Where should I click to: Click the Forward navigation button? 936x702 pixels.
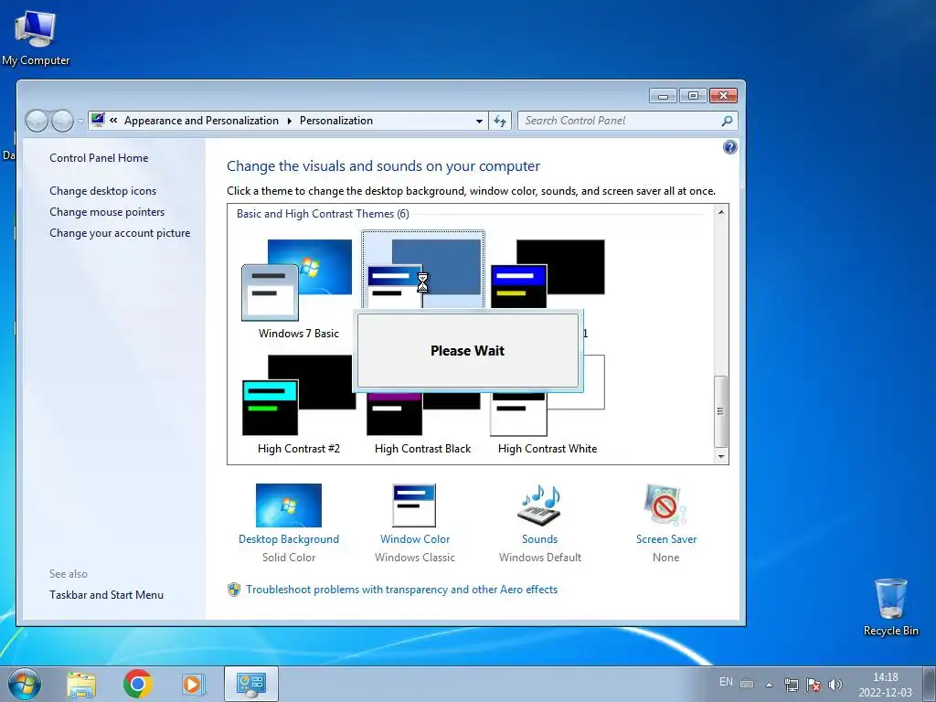click(x=62, y=122)
